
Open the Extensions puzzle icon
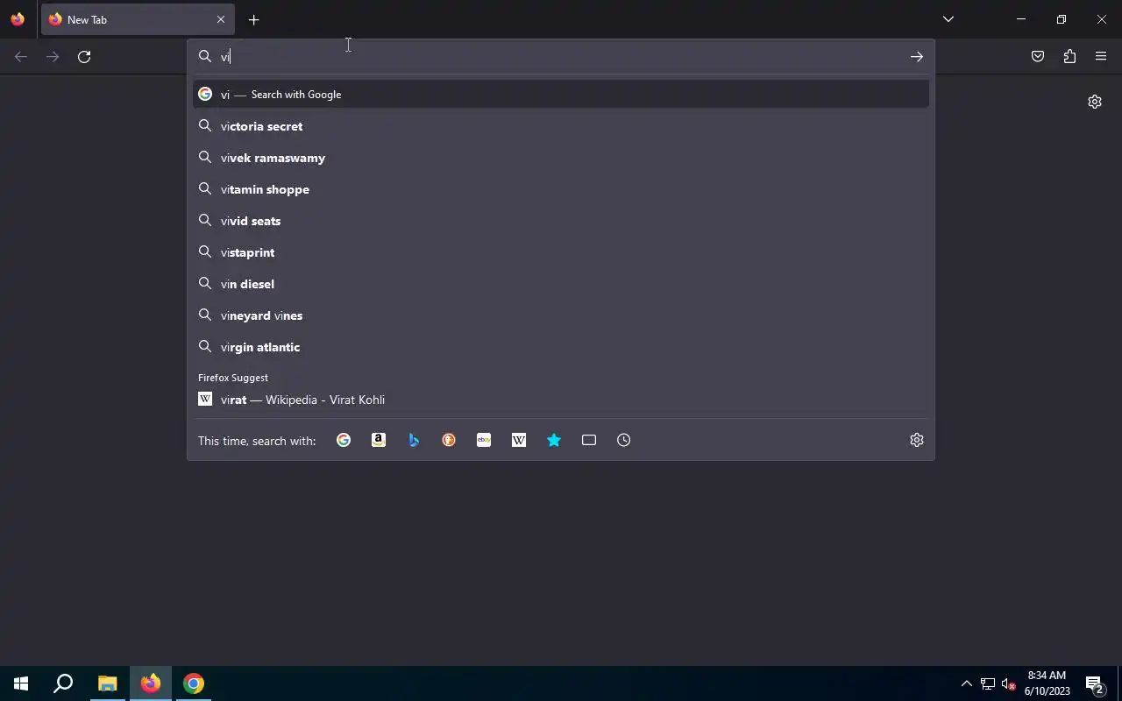pyautogui.click(x=1069, y=56)
